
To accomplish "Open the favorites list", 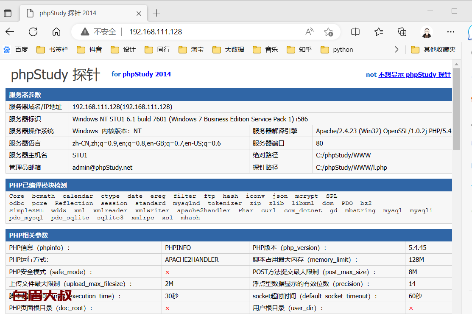I will click(x=379, y=31).
